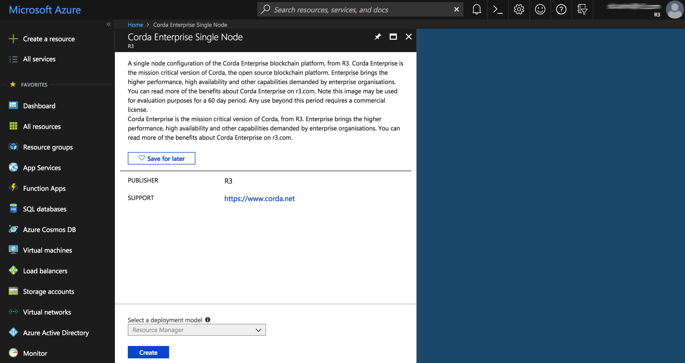
Task: Click the deployment model info icon
Action: click(x=208, y=320)
